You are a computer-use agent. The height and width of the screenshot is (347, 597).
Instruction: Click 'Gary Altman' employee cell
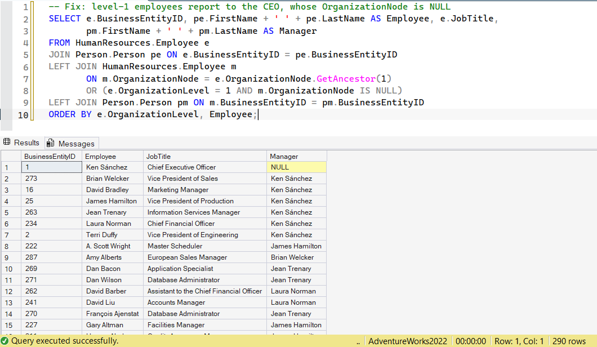click(112, 325)
